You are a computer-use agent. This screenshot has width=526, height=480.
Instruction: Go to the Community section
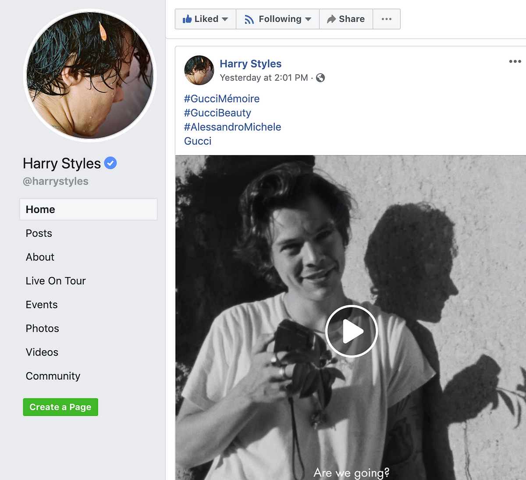53,376
